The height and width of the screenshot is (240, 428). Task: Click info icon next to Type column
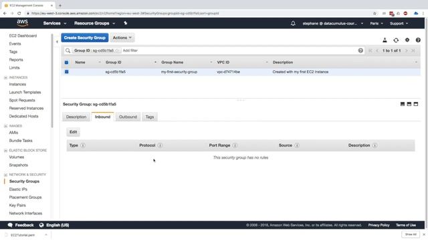83,145
